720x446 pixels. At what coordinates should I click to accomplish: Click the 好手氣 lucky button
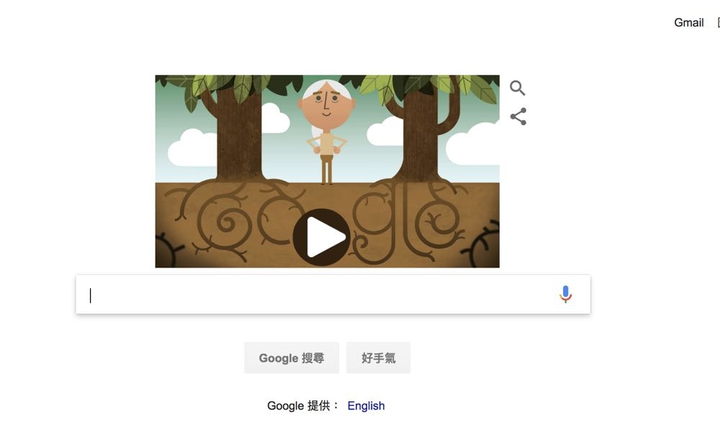click(x=379, y=358)
